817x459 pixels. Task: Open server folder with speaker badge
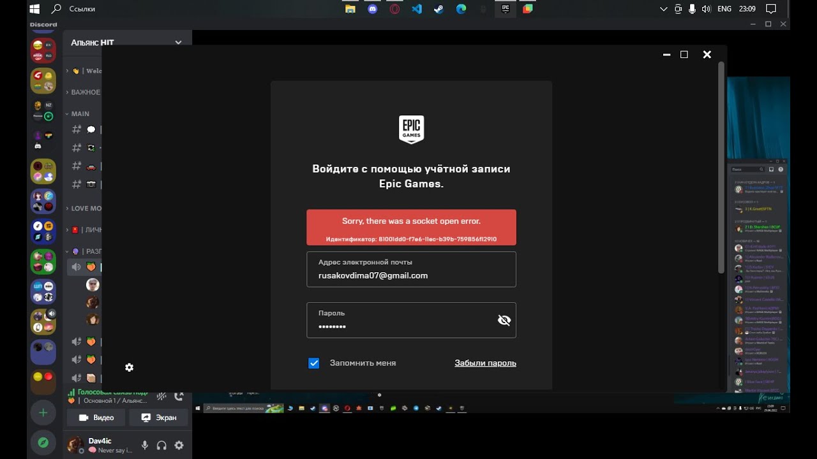coord(43,322)
